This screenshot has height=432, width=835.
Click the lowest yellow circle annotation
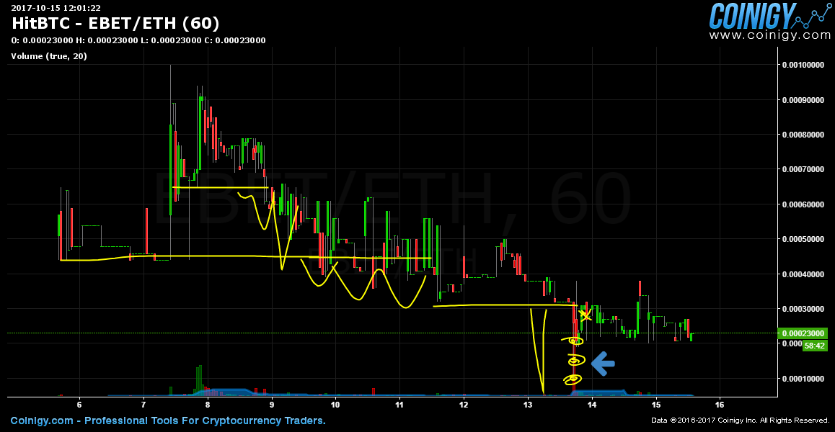[x=573, y=379]
